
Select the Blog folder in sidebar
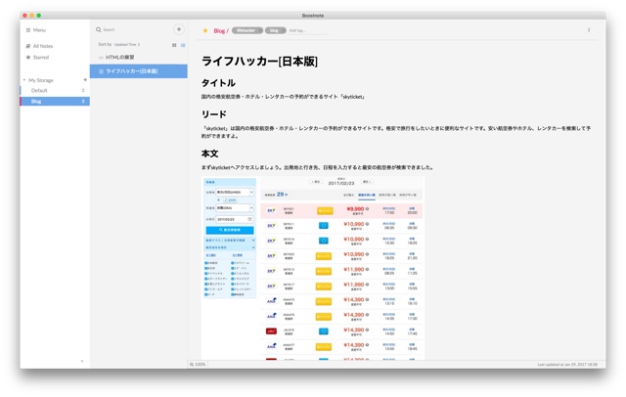pyautogui.click(x=55, y=102)
